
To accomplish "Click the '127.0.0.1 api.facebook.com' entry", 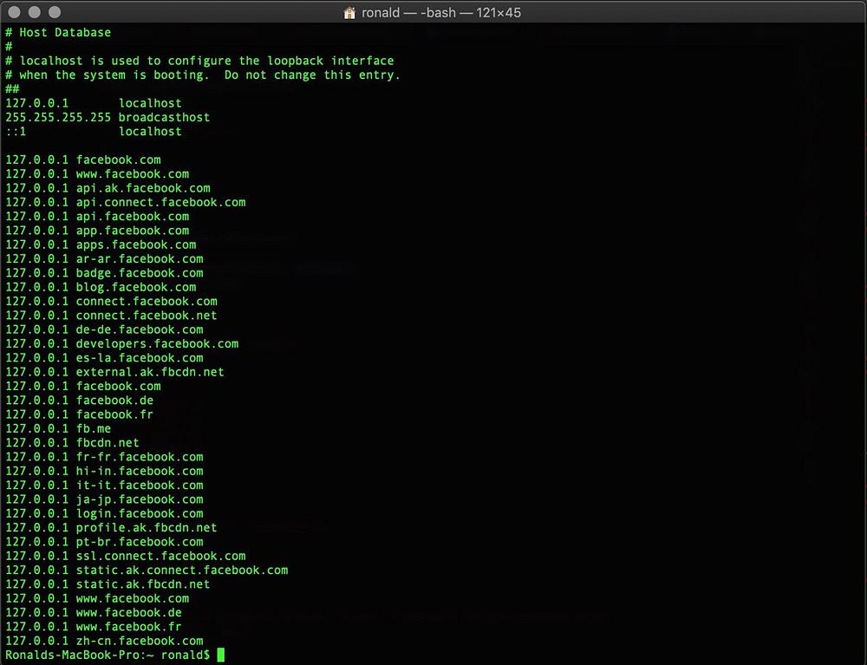I will [x=97, y=217].
